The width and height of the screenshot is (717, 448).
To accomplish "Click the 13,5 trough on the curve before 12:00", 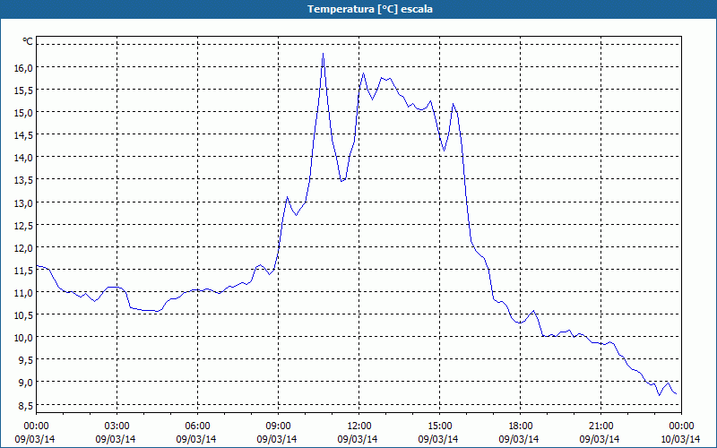I will 341,181.
